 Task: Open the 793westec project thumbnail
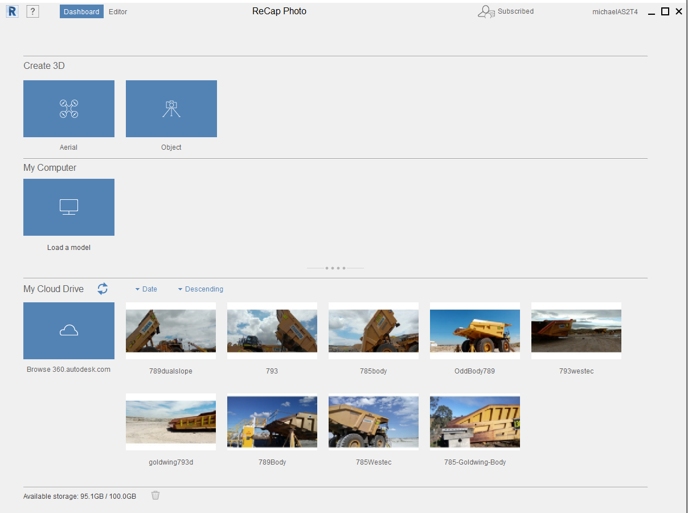point(576,331)
